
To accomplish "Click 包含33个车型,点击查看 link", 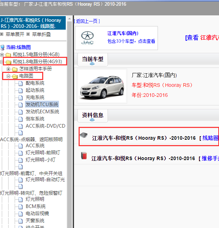I will [131, 41].
